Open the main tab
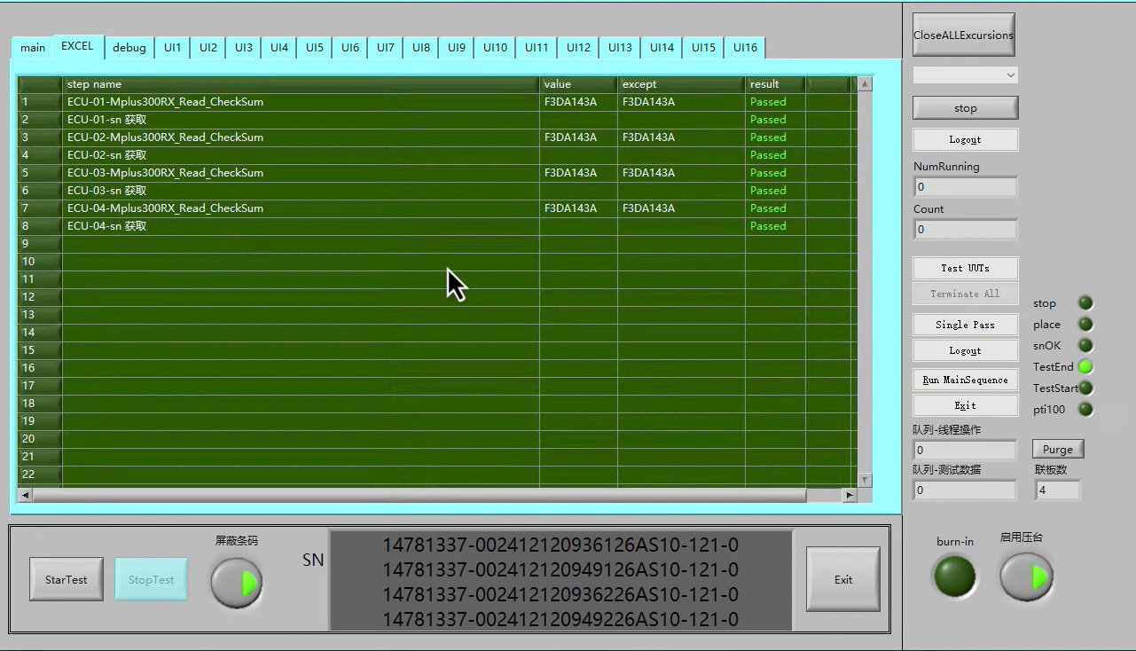Screen dimensions: 1136x651 coord(33,48)
